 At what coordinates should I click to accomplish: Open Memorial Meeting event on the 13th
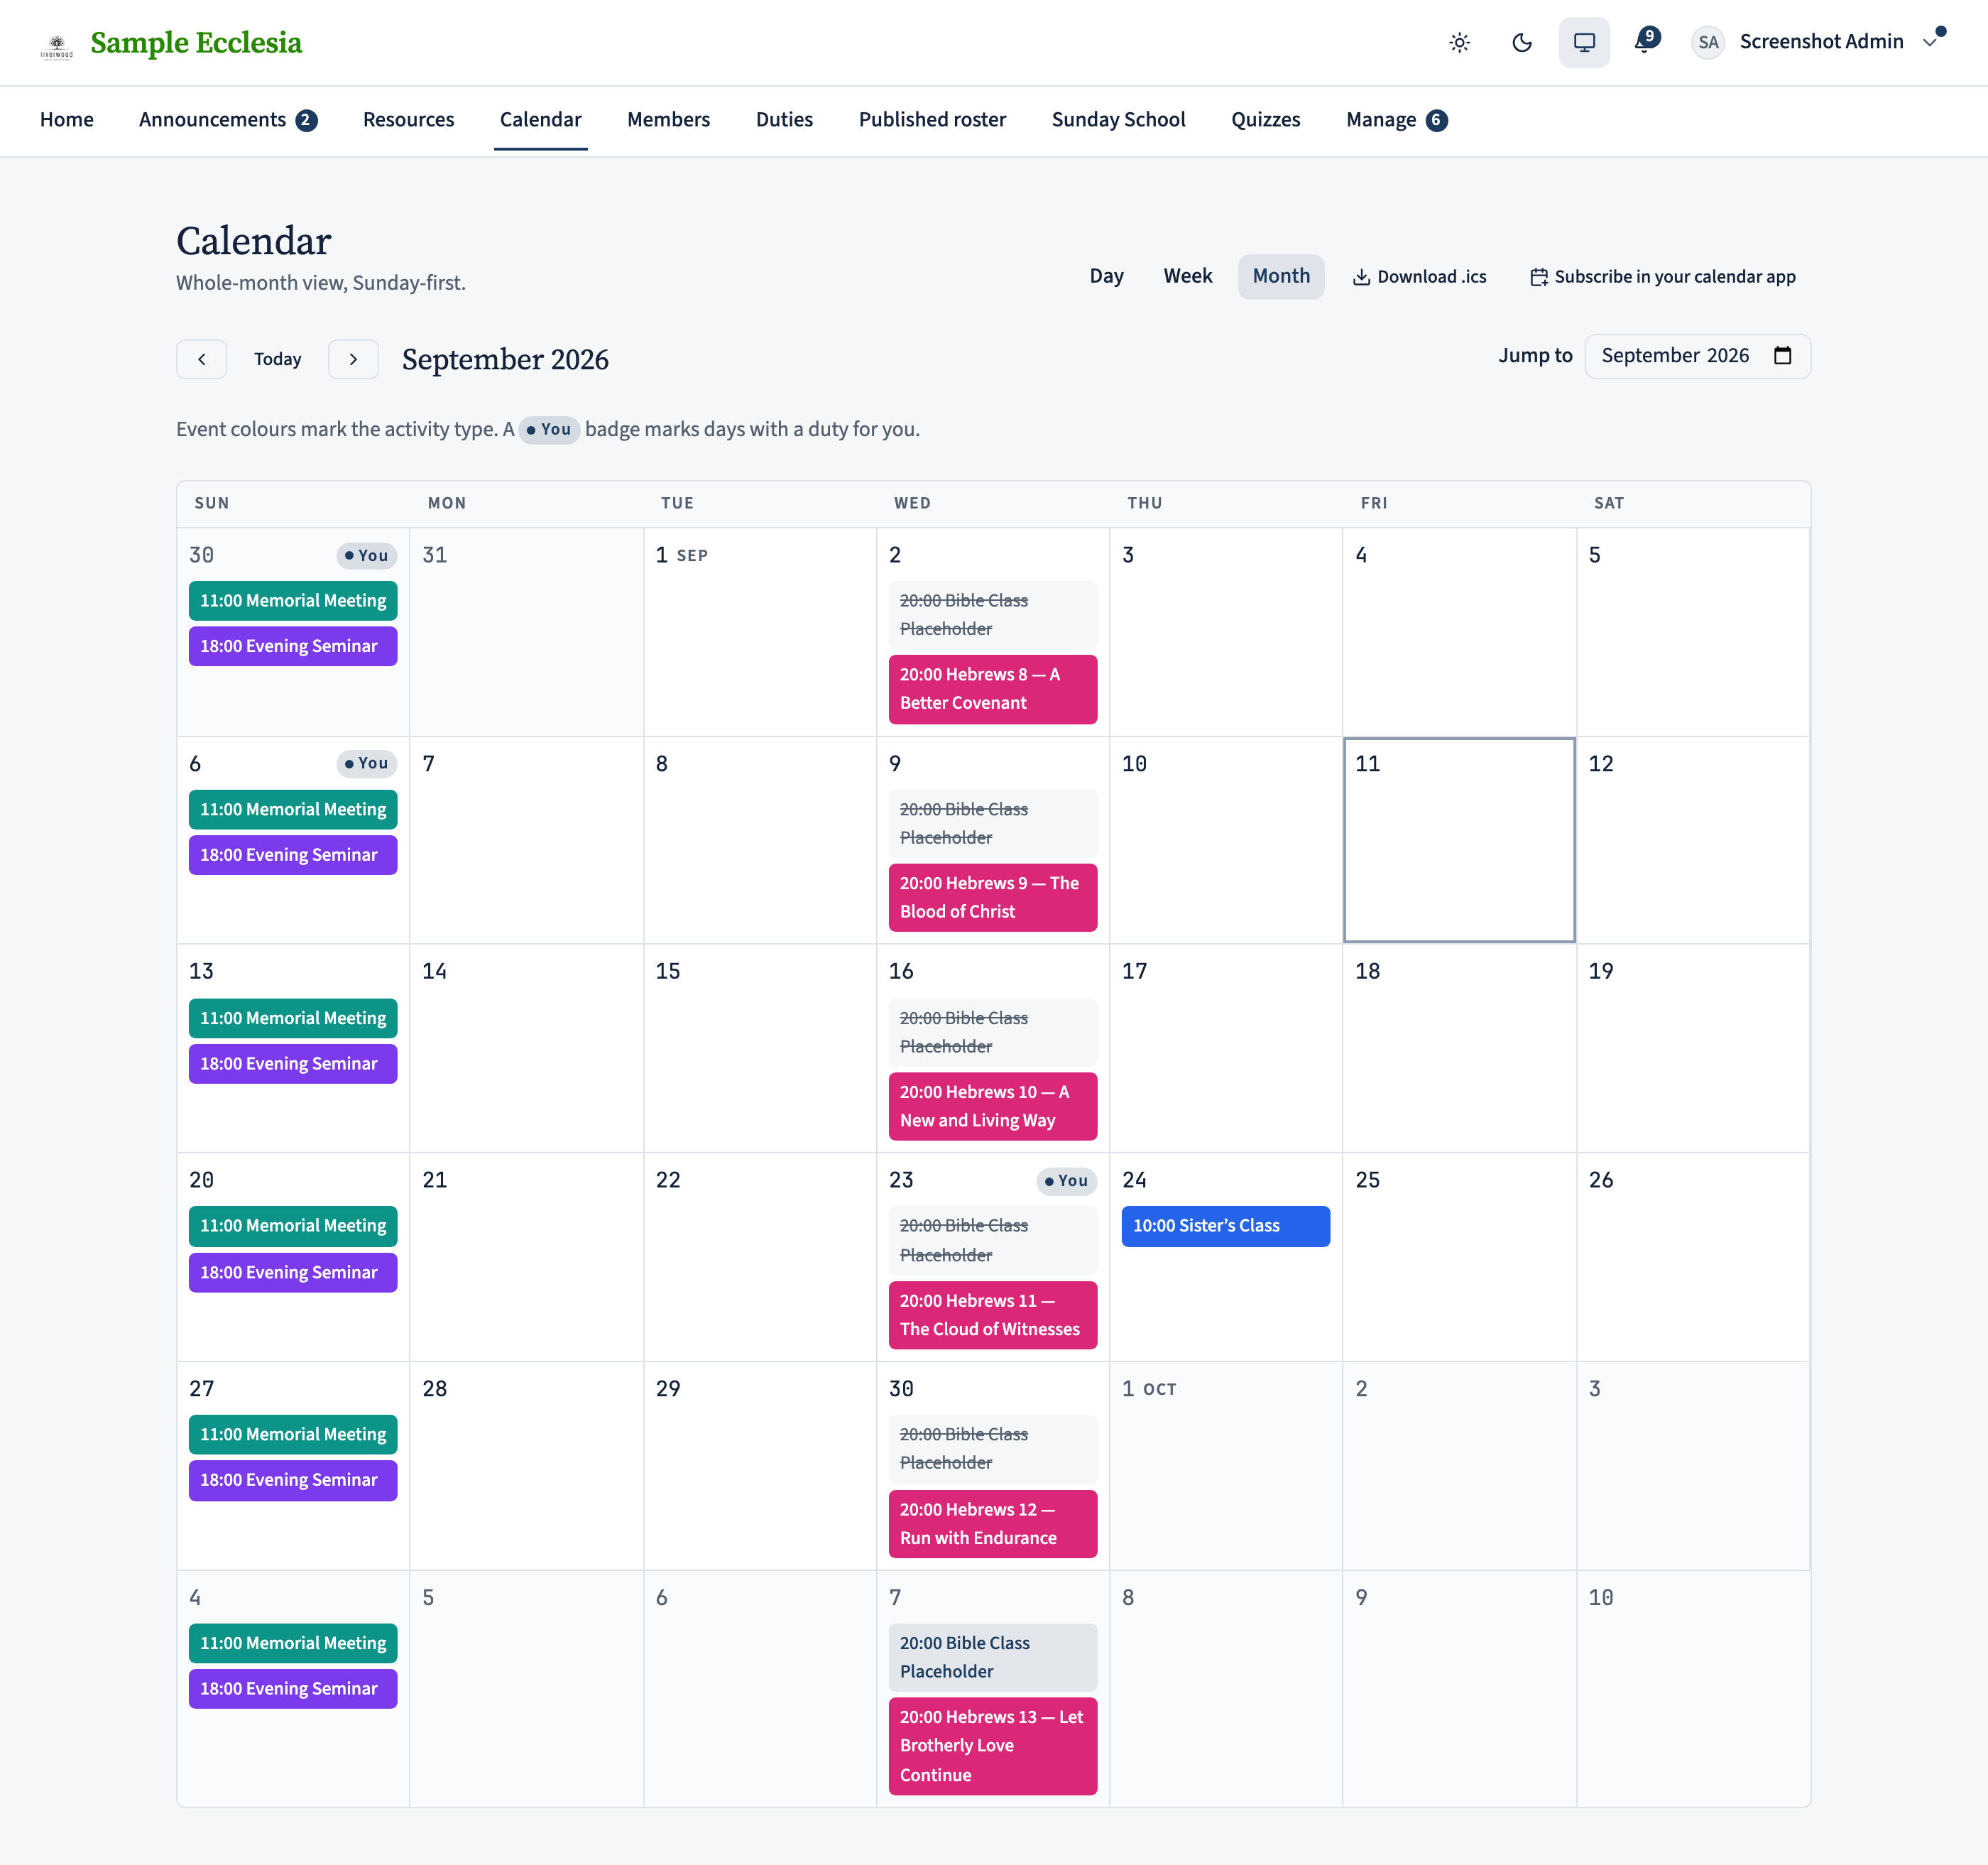293,1018
